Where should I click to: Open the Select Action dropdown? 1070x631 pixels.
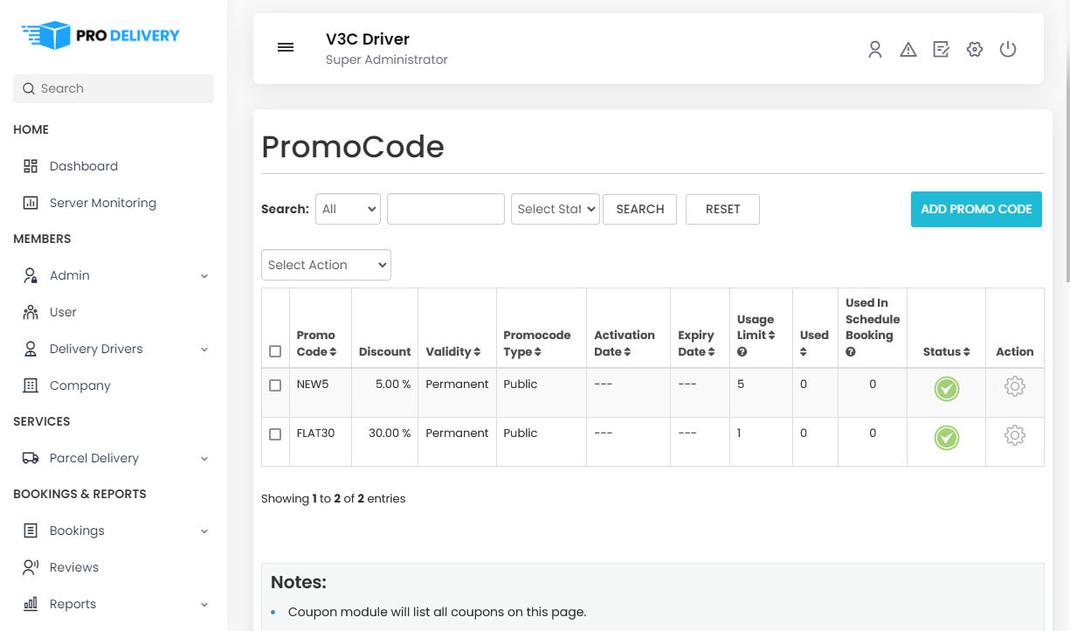(x=325, y=264)
